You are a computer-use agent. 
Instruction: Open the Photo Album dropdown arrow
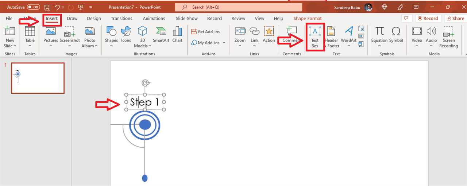tap(96, 46)
